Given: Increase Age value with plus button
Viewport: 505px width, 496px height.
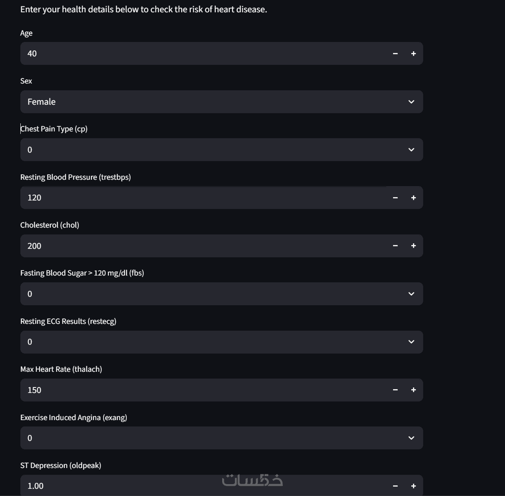Looking at the screenshot, I should coord(413,53).
